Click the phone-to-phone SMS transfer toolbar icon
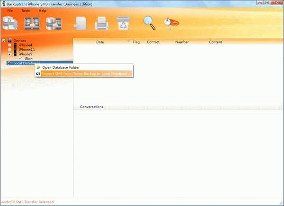 (x=32, y=23)
